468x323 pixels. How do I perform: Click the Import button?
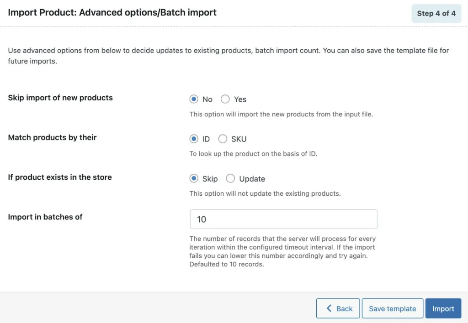pos(443,308)
